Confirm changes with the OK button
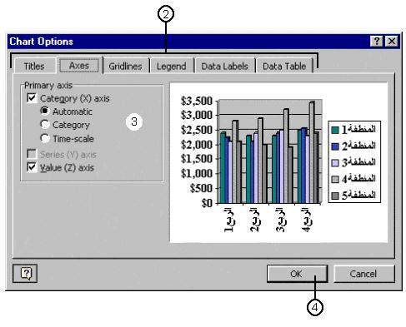The width and height of the screenshot is (406, 327). pyautogui.click(x=297, y=274)
